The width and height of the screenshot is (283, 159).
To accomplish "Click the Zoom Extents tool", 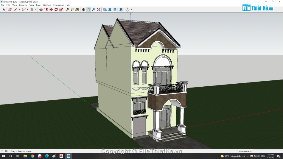I will click(x=99, y=10).
